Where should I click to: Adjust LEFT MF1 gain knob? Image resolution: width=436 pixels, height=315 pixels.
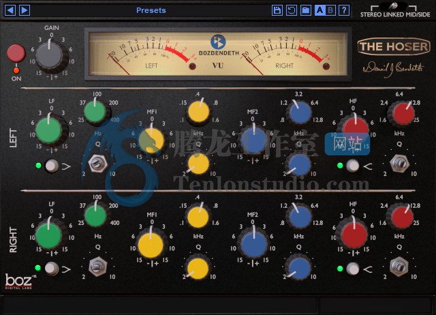151,140
